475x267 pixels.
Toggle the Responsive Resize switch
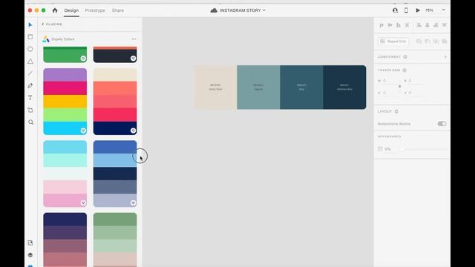442,124
